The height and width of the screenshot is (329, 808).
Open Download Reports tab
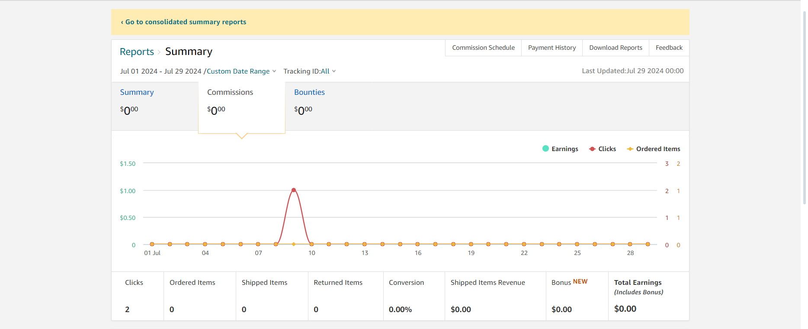click(616, 48)
